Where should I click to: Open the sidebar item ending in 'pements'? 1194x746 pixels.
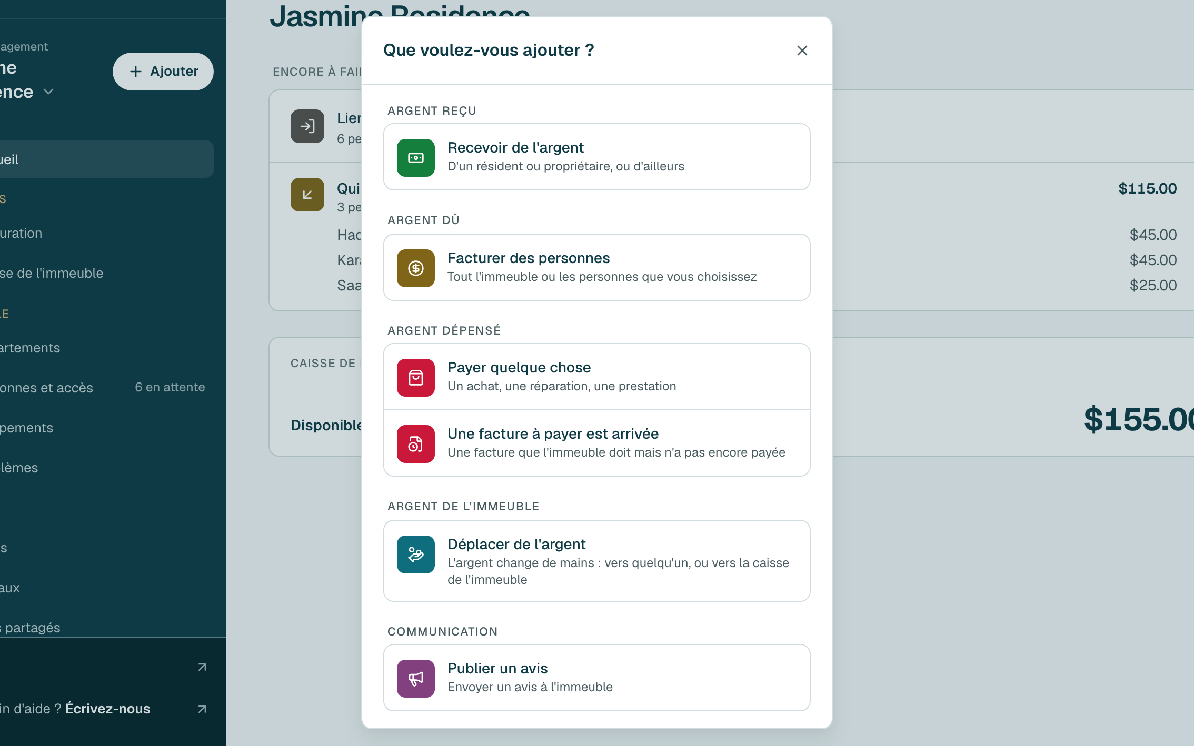[107, 428]
